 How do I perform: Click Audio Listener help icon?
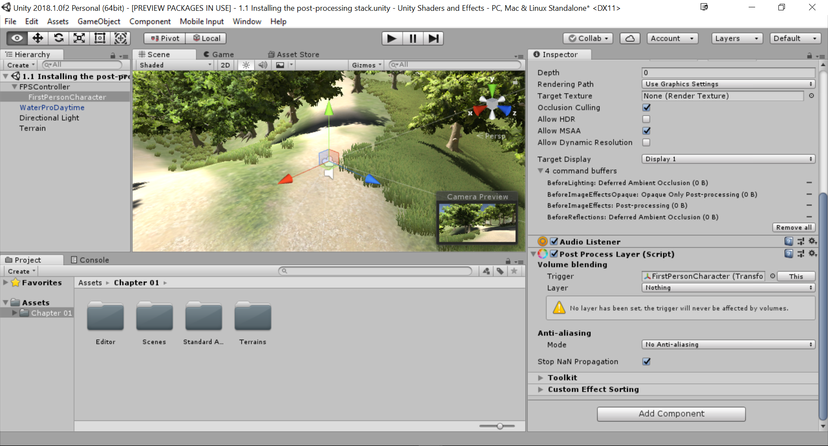[789, 241]
